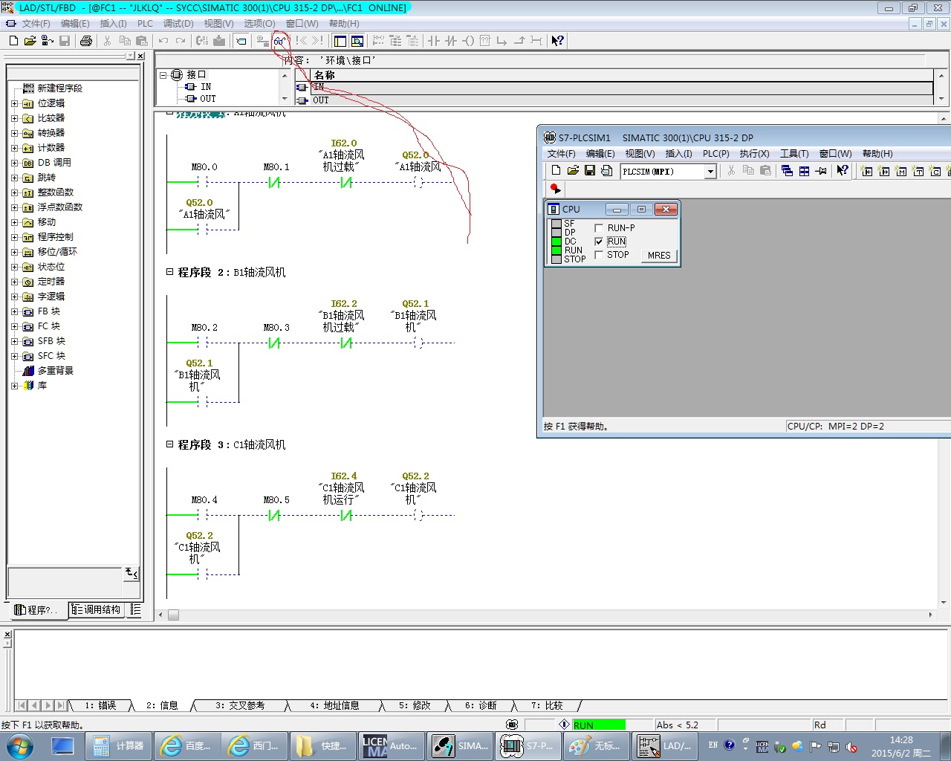Check the STOP mode checkbox
951x761 pixels.
click(599, 255)
